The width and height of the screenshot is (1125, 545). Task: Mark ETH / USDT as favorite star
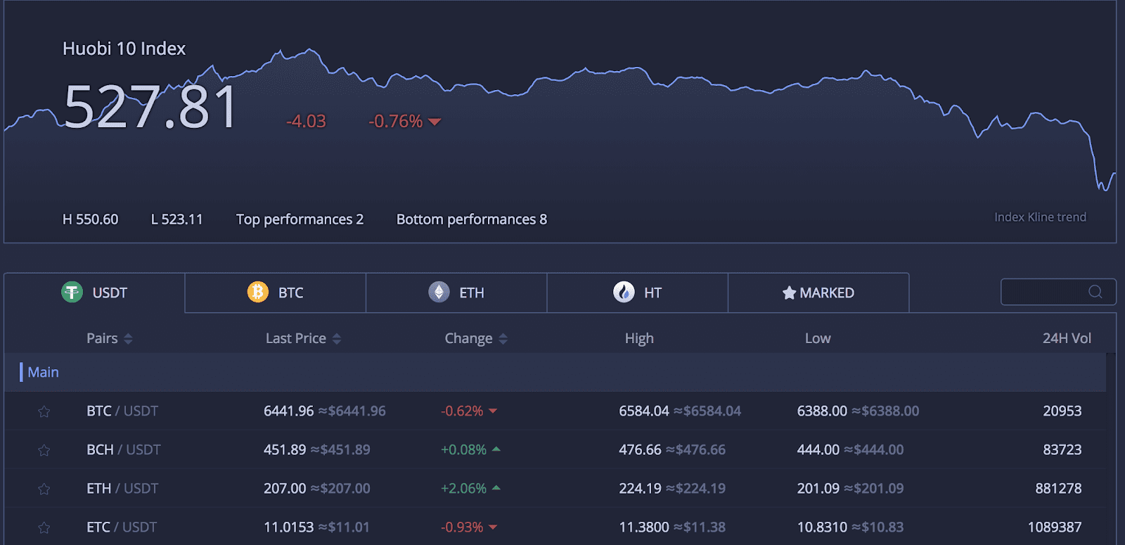click(44, 489)
